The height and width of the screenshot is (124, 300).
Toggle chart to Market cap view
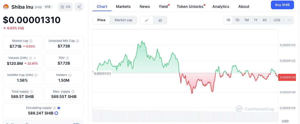tap(123, 20)
